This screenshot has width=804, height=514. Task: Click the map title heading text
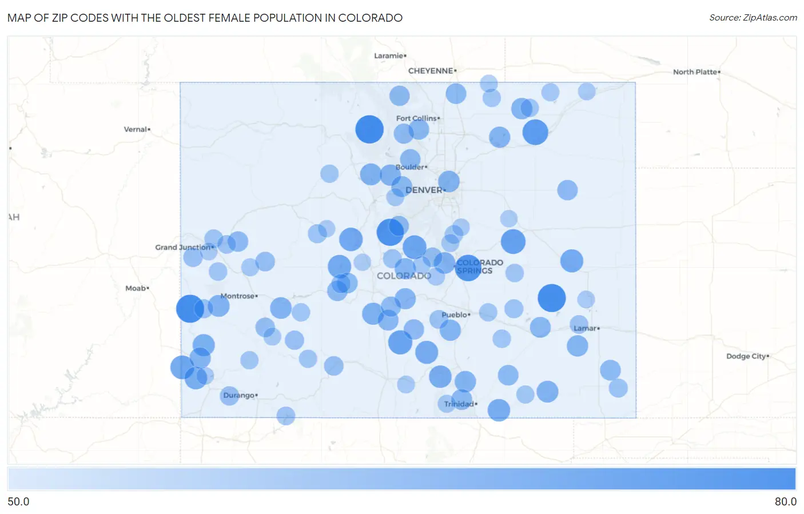click(x=205, y=18)
